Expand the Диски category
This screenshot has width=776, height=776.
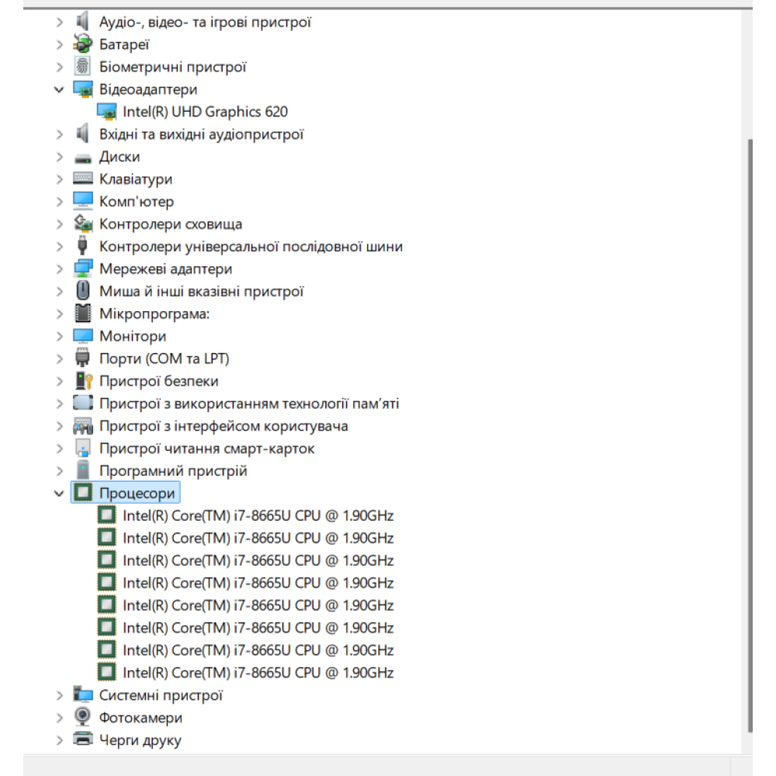(59, 157)
